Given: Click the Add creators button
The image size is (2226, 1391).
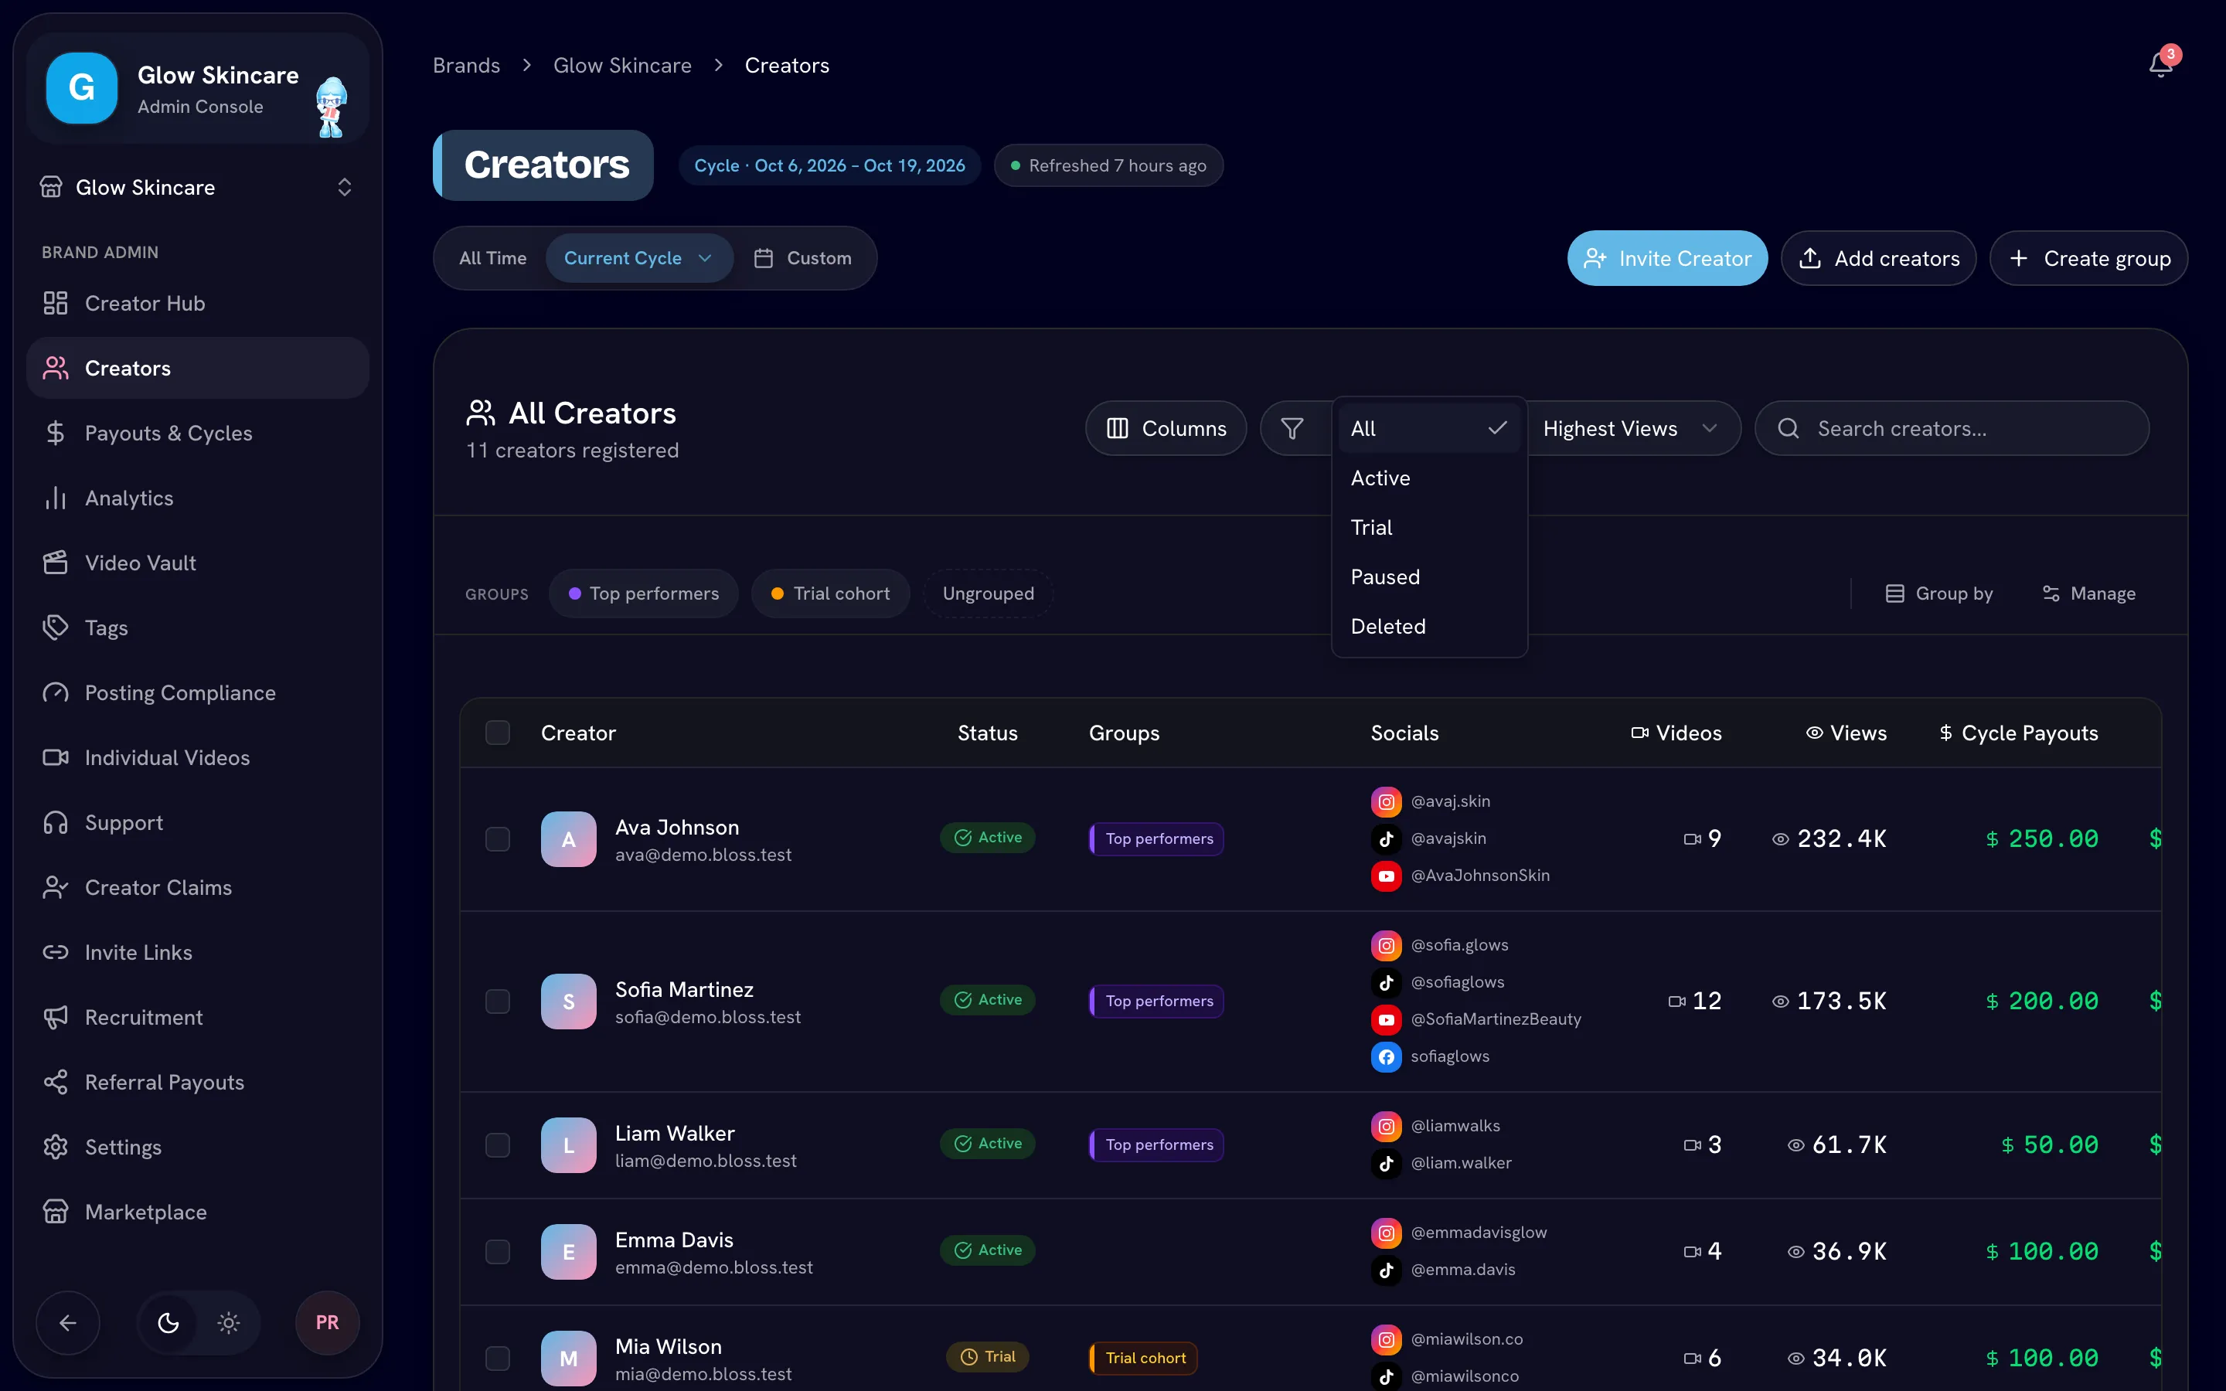Looking at the screenshot, I should pos(1878,259).
